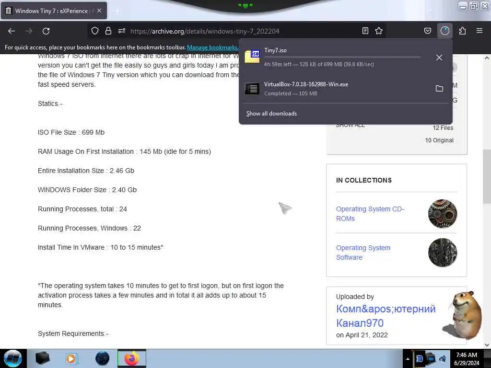Click the page vertical scrollbar thumb
The image size is (491, 368).
tap(487, 176)
